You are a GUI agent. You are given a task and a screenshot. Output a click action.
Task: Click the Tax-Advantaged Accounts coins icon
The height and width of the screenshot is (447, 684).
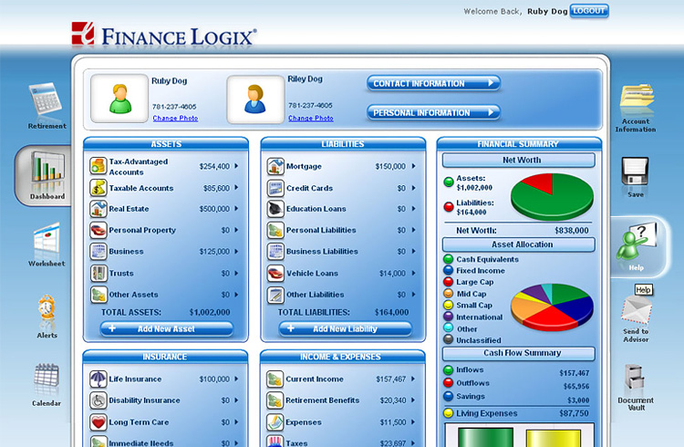pos(98,166)
